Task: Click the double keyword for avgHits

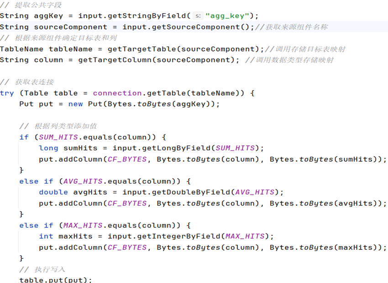Action: (x=53, y=192)
